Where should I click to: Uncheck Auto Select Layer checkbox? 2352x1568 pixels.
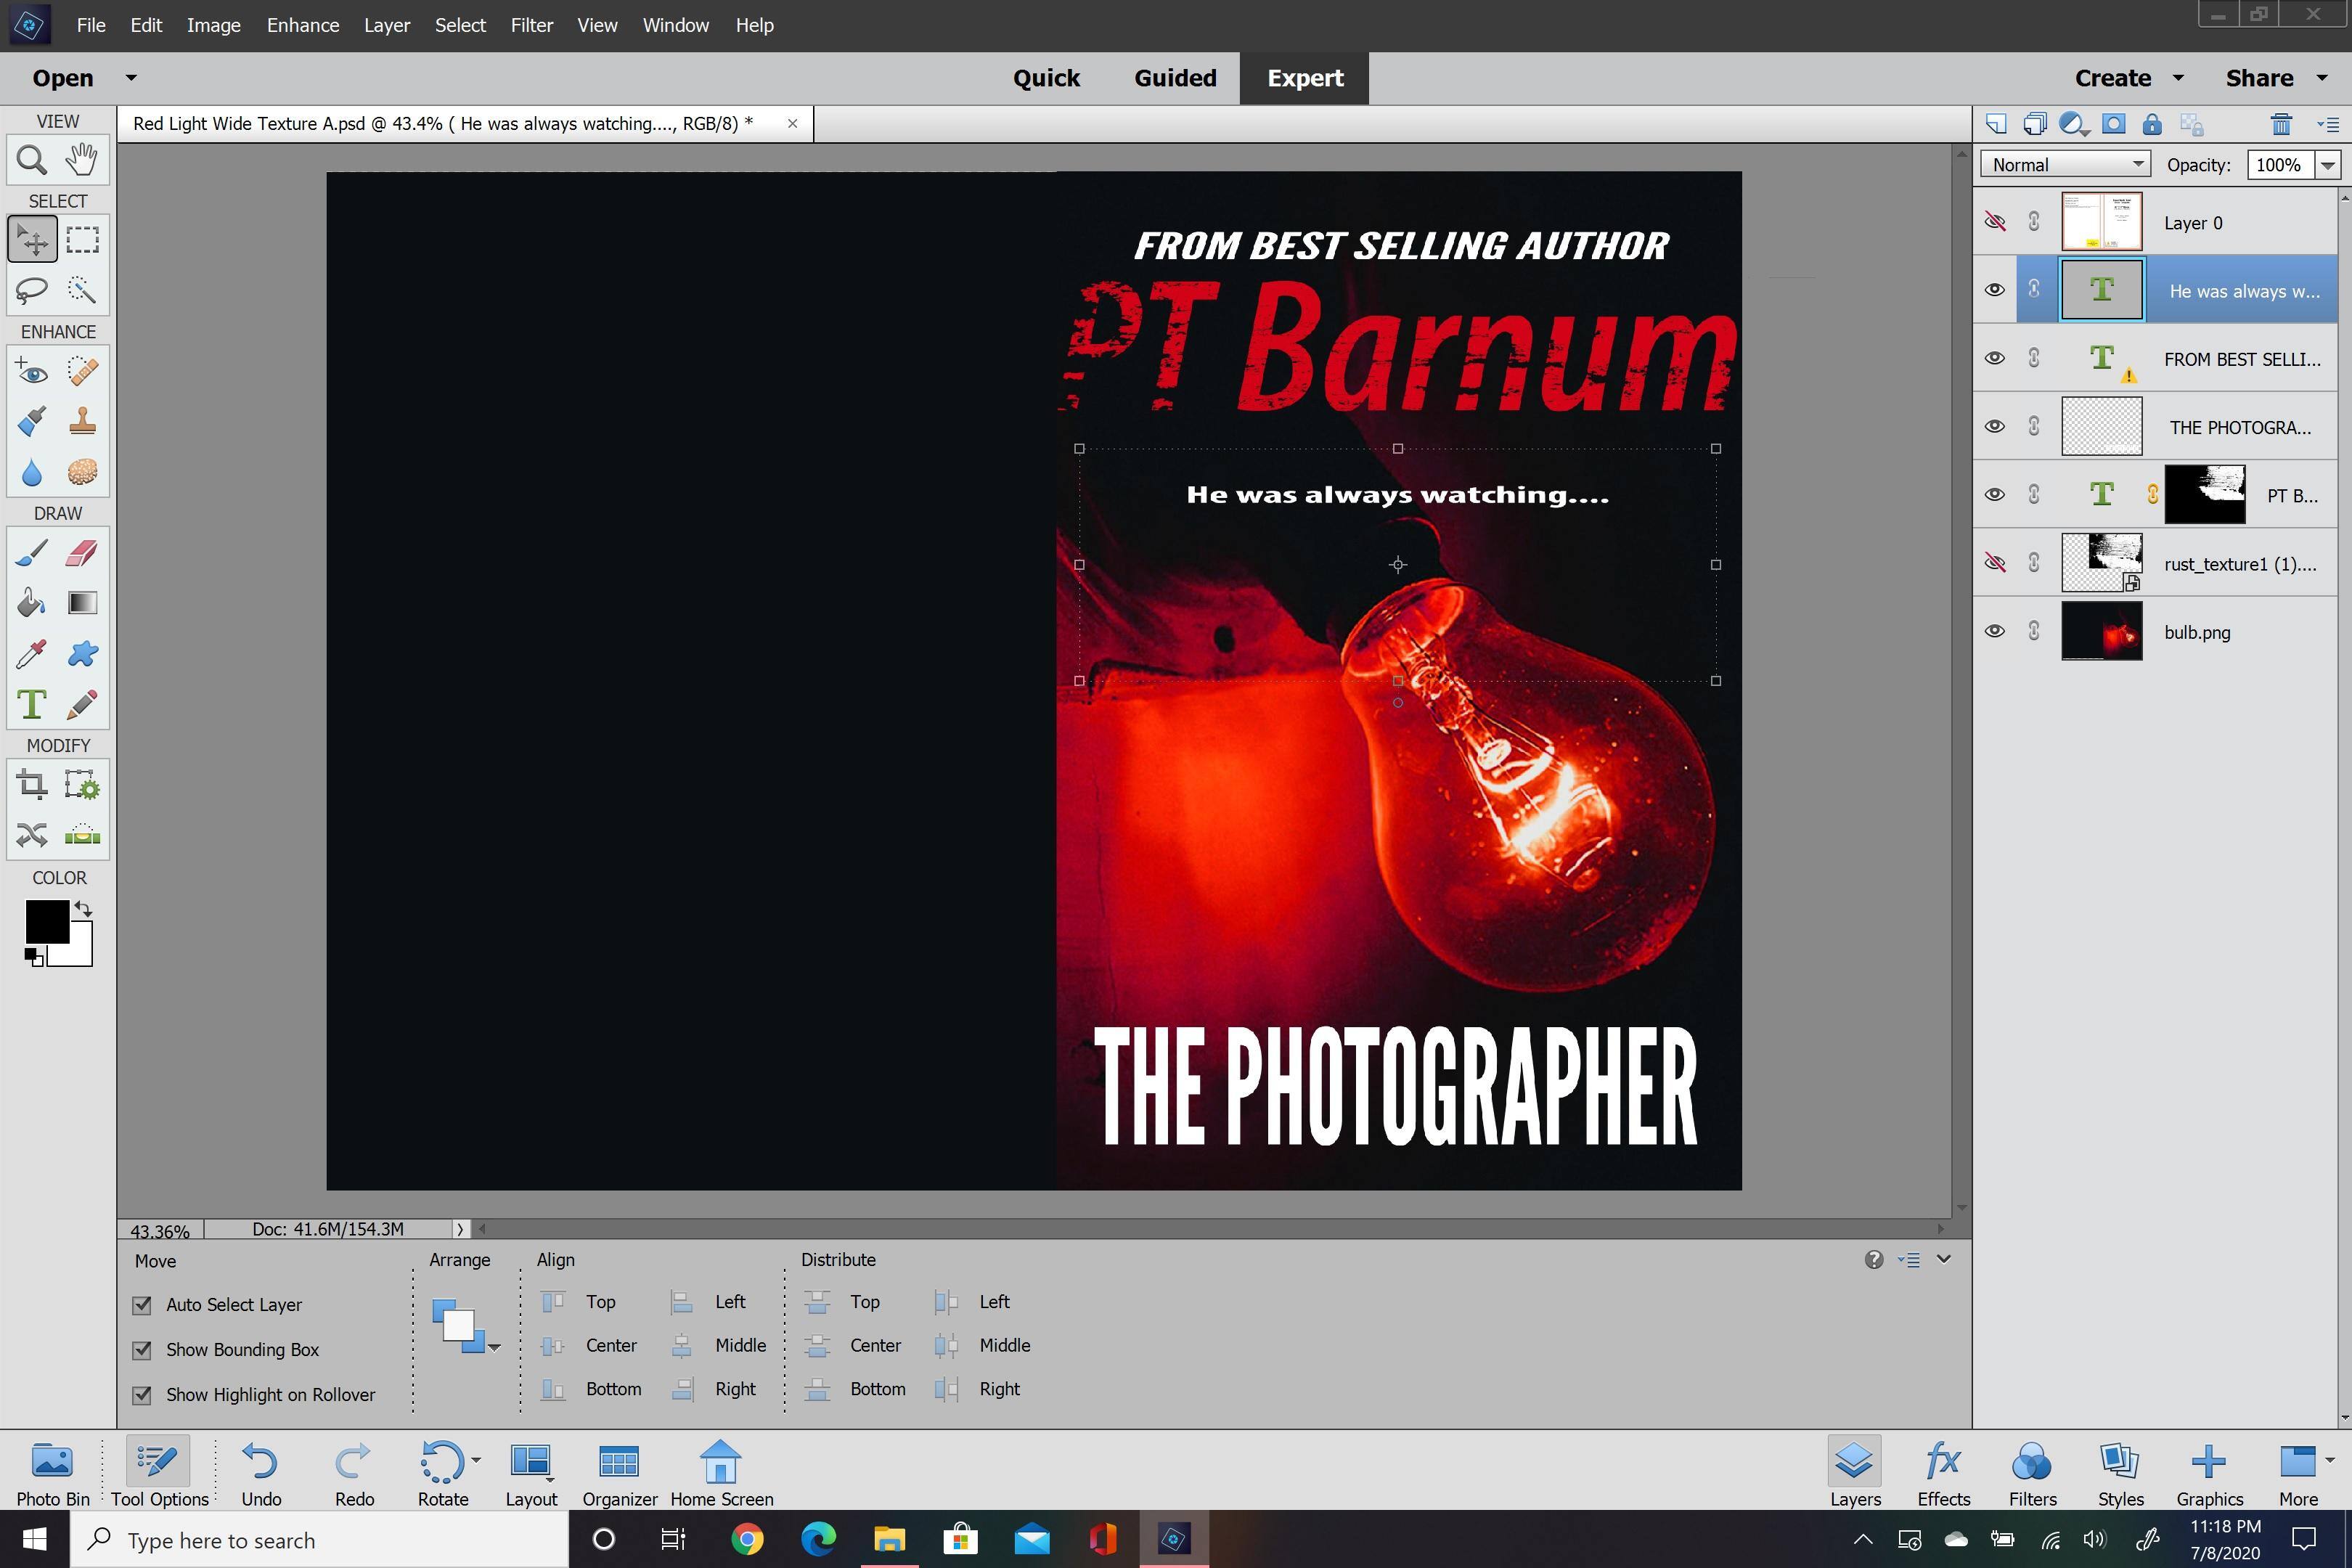tap(142, 1305)
